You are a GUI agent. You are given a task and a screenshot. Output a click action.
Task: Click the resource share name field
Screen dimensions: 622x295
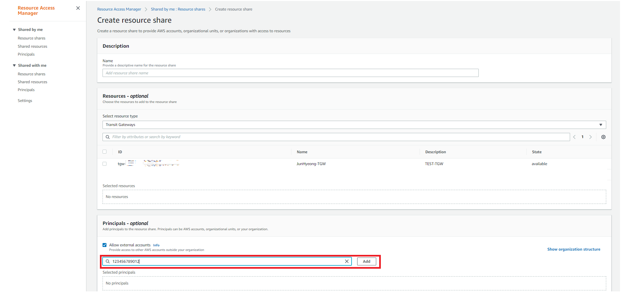(290, 73)
